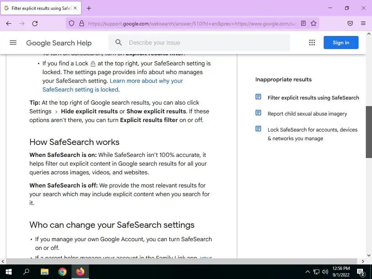The height and width of the screenshot is (279, 372).
Task: Click the article icon beside Filter explicit results
Action: click(258, 97)
